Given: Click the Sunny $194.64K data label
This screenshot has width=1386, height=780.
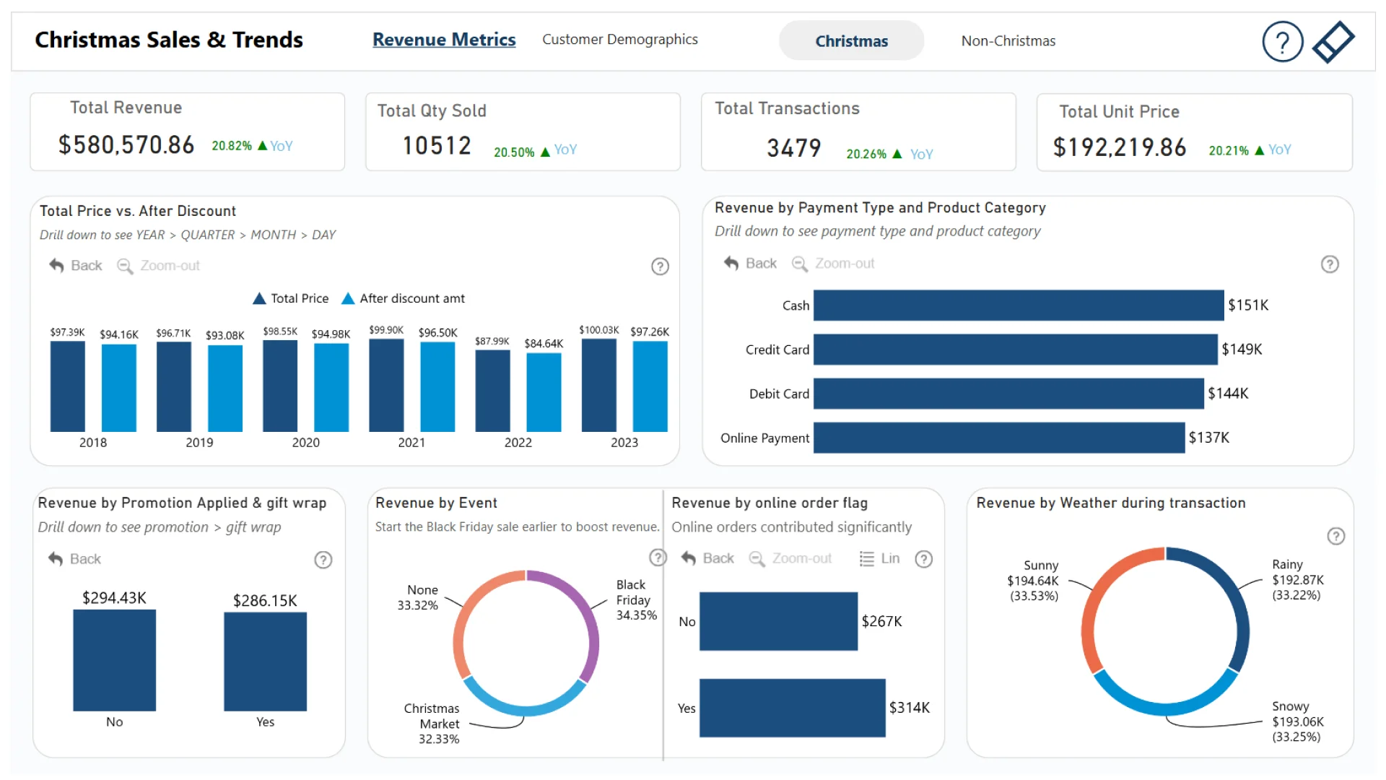Looking at the screenshot, I should pyautogui.click(x=1033, y=581).
